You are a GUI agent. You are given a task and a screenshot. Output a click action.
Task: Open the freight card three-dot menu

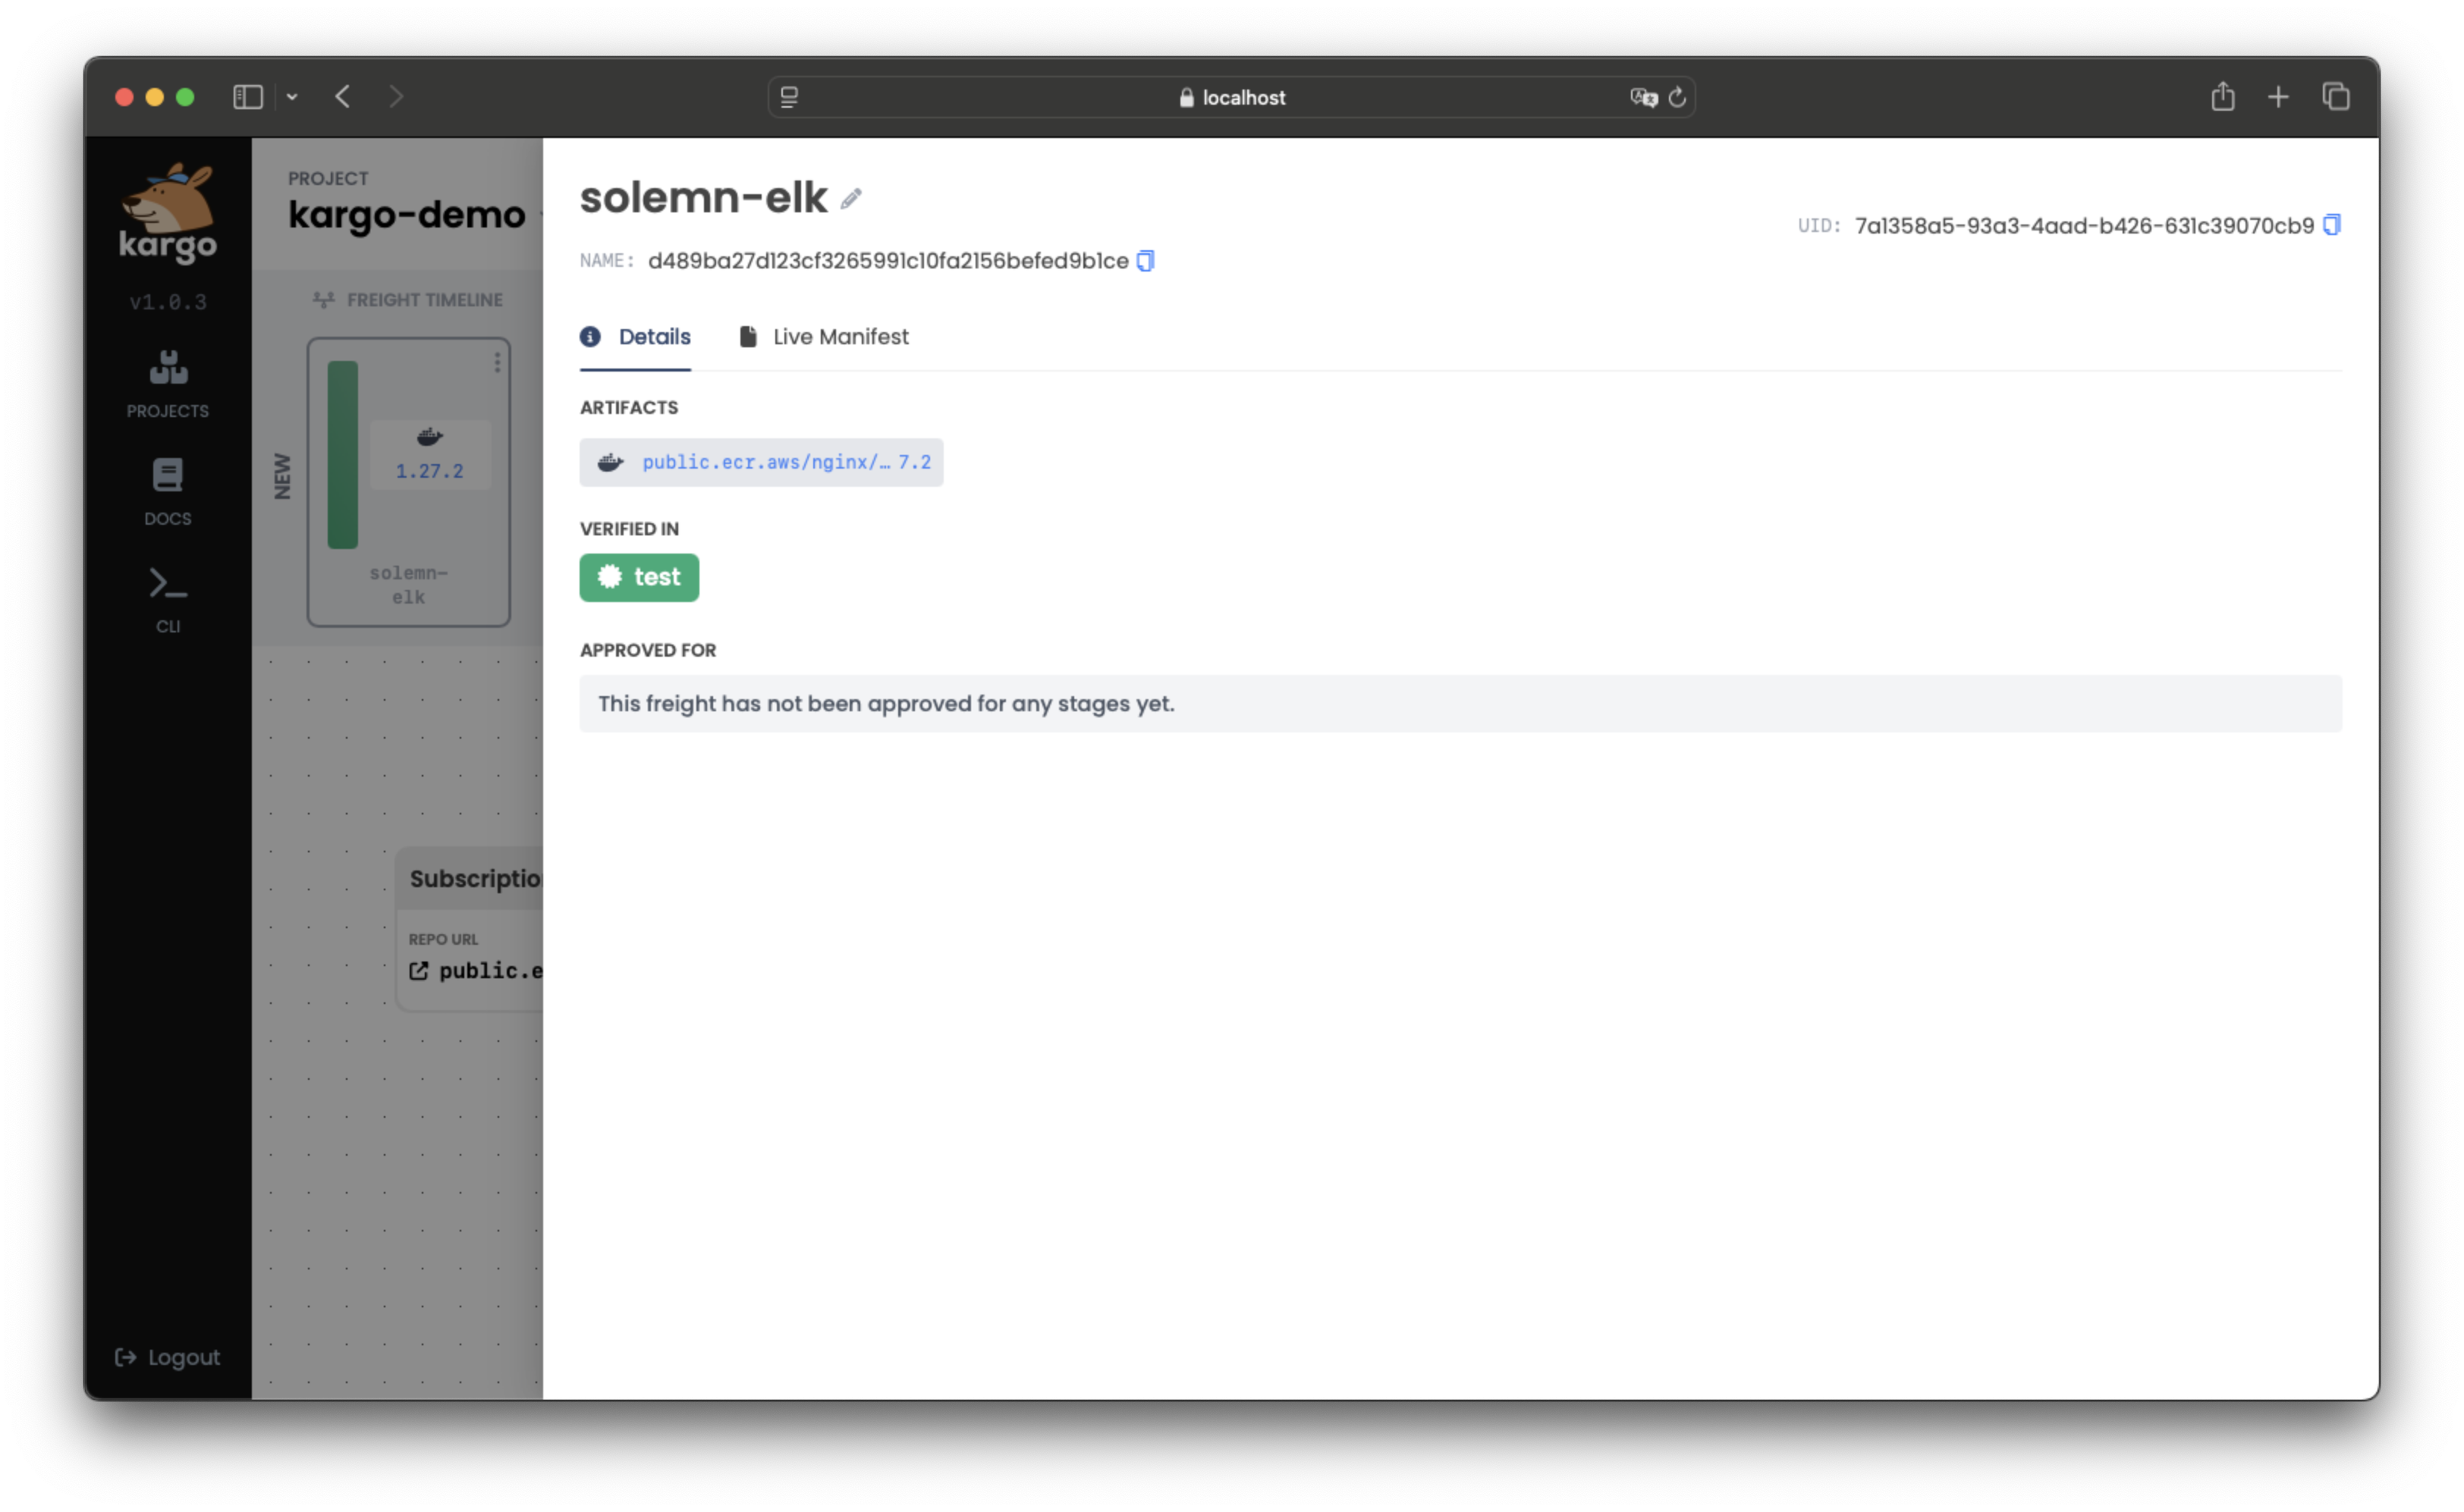coord(498,362)
